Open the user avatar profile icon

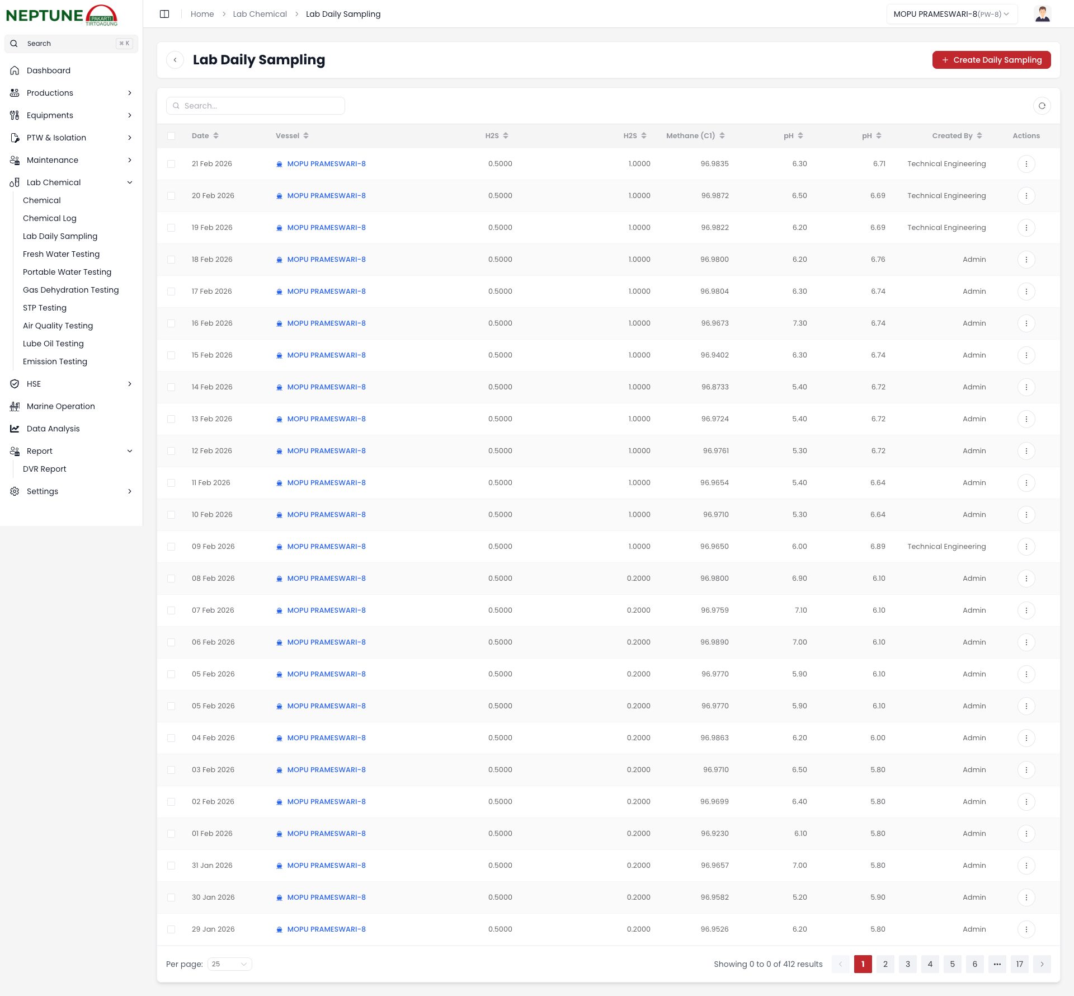point(1042,14)
